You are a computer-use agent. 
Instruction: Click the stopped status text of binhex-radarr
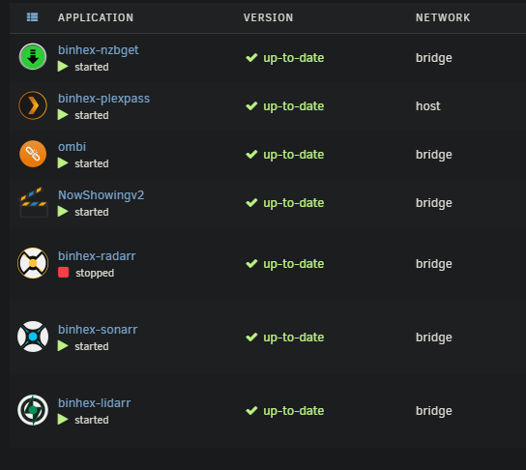95,273
